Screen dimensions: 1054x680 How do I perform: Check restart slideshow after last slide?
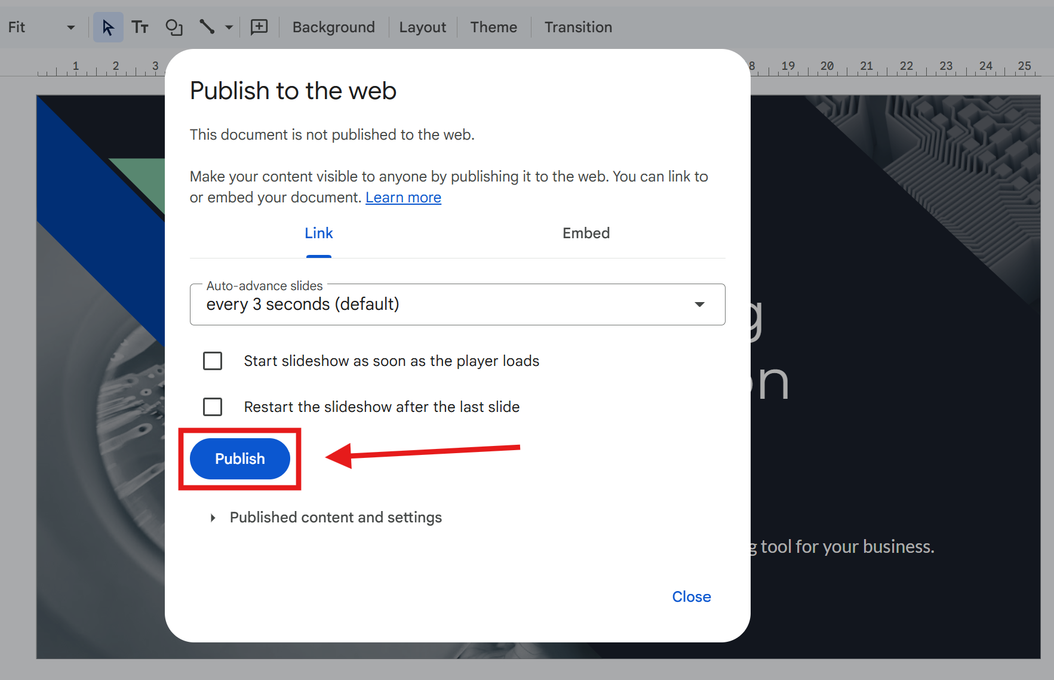(x=213, y=407)
